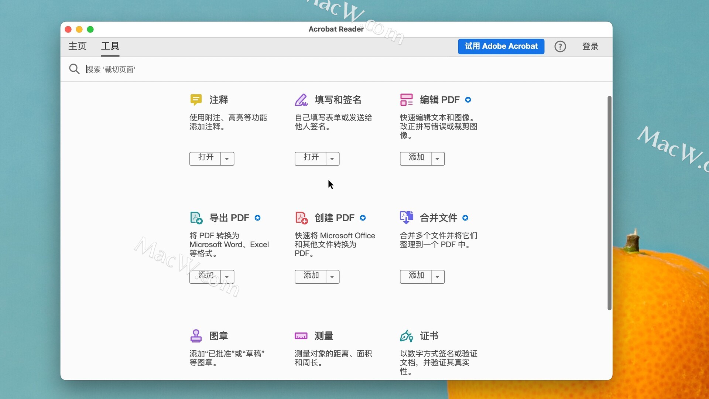Switch to the 主页 tab

pyautogui.click(x=78, y=46)
